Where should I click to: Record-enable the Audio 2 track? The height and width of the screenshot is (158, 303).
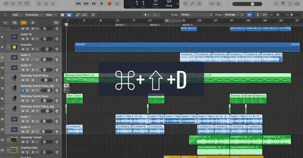click(33, 60)
